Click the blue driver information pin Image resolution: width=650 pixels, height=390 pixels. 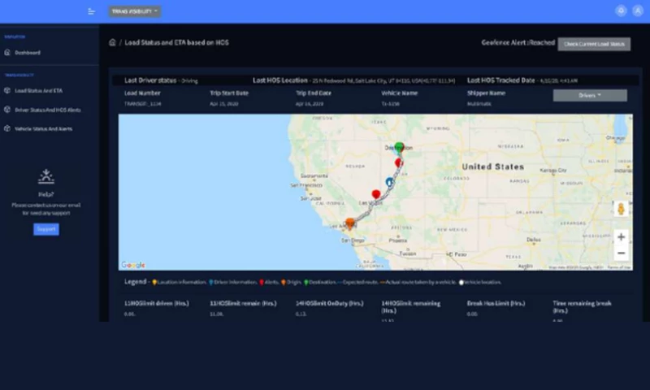point(389,182)
